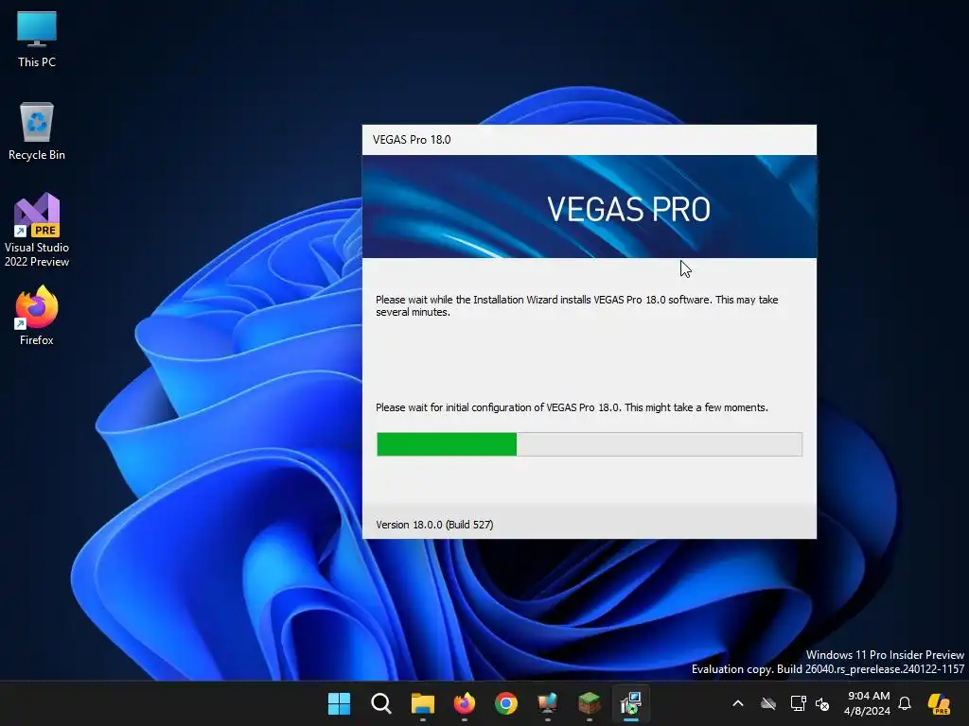Open Google Chrome from the taskbar
969x726 pixels.
(506, 703)
